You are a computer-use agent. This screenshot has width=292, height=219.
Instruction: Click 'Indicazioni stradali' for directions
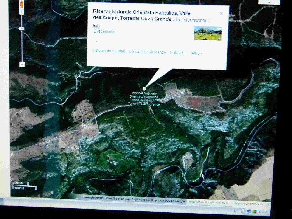pyautogui.click(x=109, y=51)
